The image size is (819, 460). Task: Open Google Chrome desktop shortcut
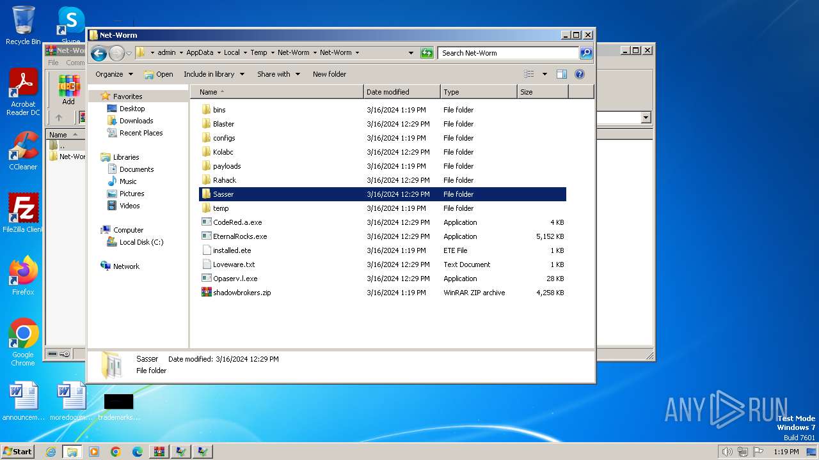click(x=23, y=342)
